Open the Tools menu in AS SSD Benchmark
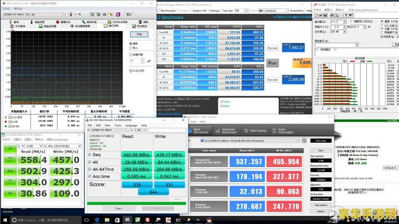This screenshot has height=224, width=399. click(x=117, y=126)
